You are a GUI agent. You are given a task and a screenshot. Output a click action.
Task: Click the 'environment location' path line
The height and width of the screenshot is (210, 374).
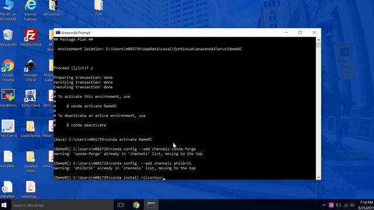point(150,49)
